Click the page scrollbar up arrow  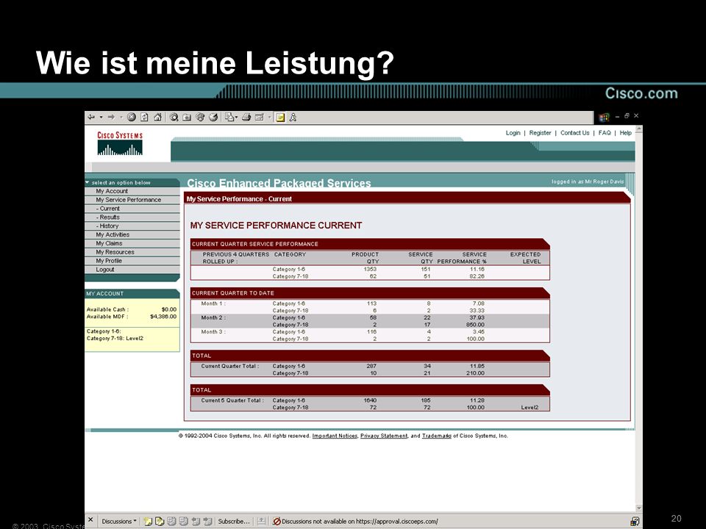[638, 129]
